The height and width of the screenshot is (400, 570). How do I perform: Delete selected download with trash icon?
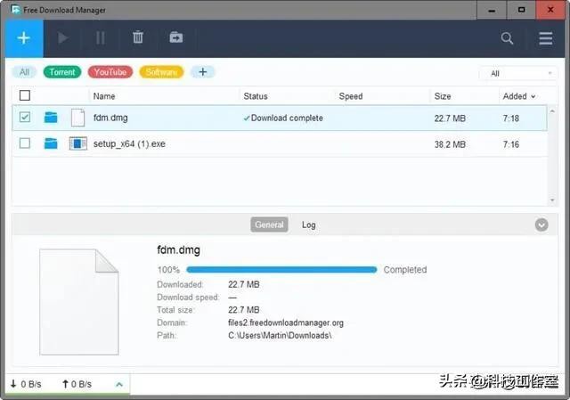[138, 37]
